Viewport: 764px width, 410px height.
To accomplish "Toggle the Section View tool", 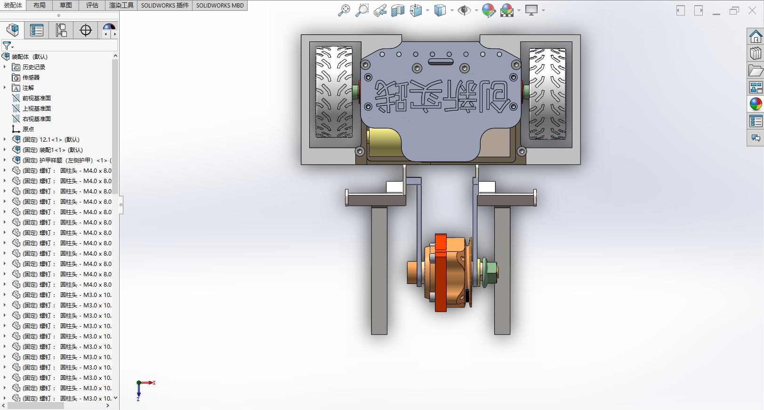I will (x=398, y=10).
